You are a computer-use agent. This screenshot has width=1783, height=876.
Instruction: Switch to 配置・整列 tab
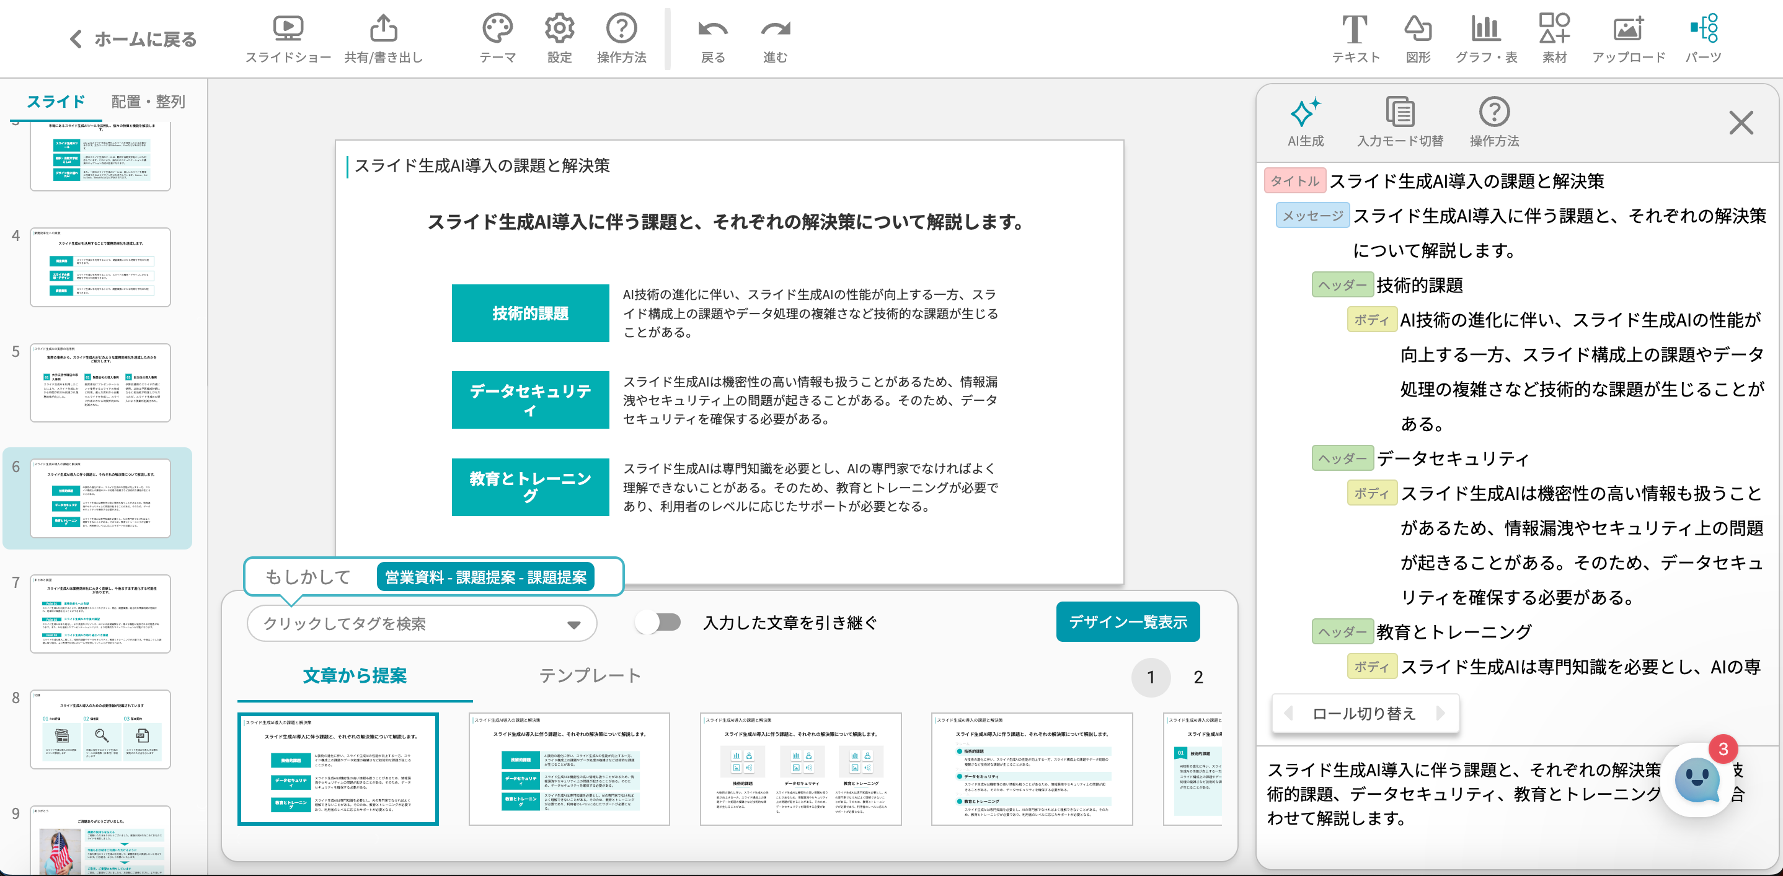pos(148,102)
